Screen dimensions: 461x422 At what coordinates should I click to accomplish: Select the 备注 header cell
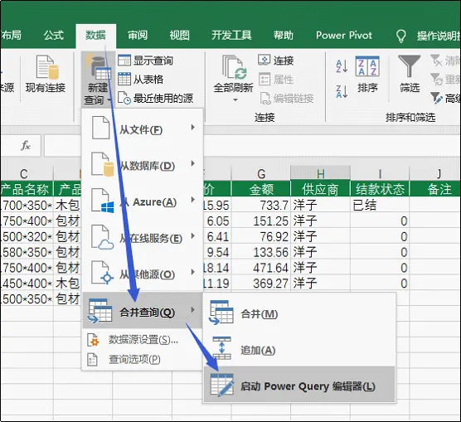click(435, 189)
